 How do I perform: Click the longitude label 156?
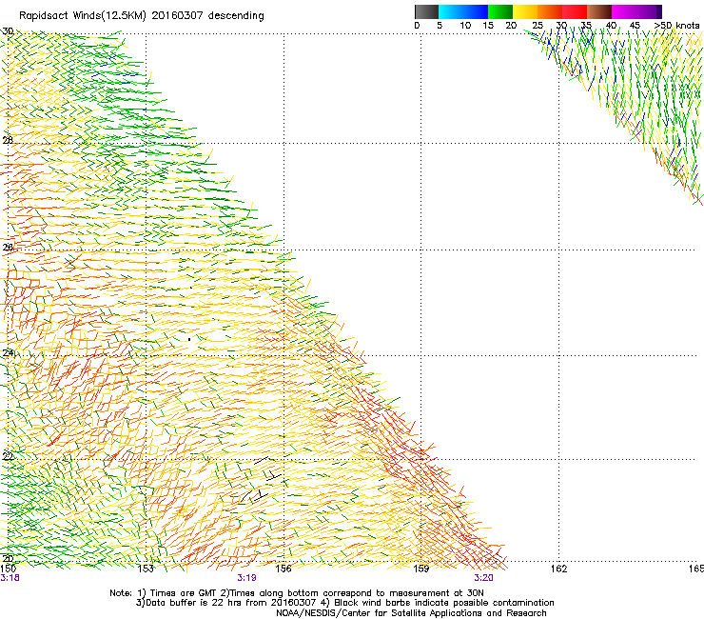[x=284, y=569]
